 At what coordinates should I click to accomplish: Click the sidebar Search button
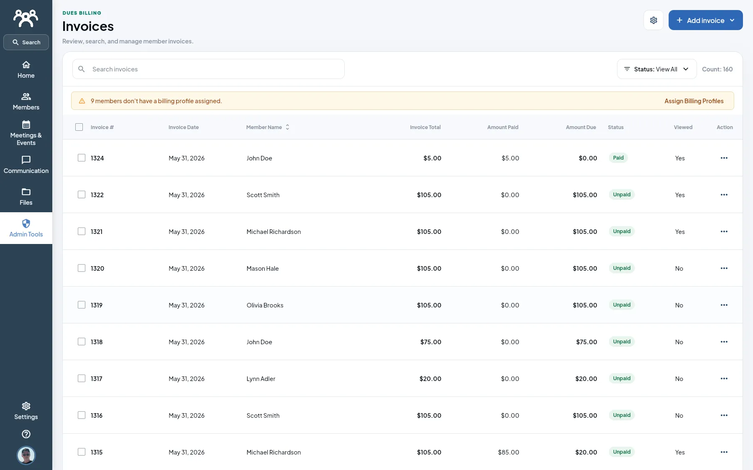tap(26, 42)
